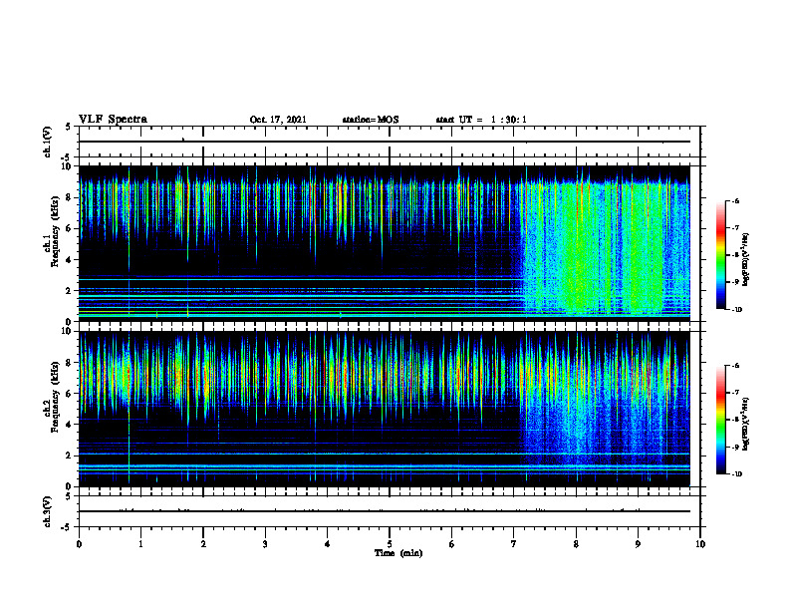Click time axis tick label '0'

(79, 544)
